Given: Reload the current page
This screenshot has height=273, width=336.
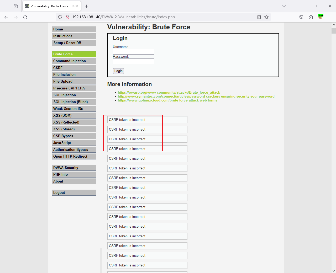Looking at the screenshot, I should [x=25, y=17].
